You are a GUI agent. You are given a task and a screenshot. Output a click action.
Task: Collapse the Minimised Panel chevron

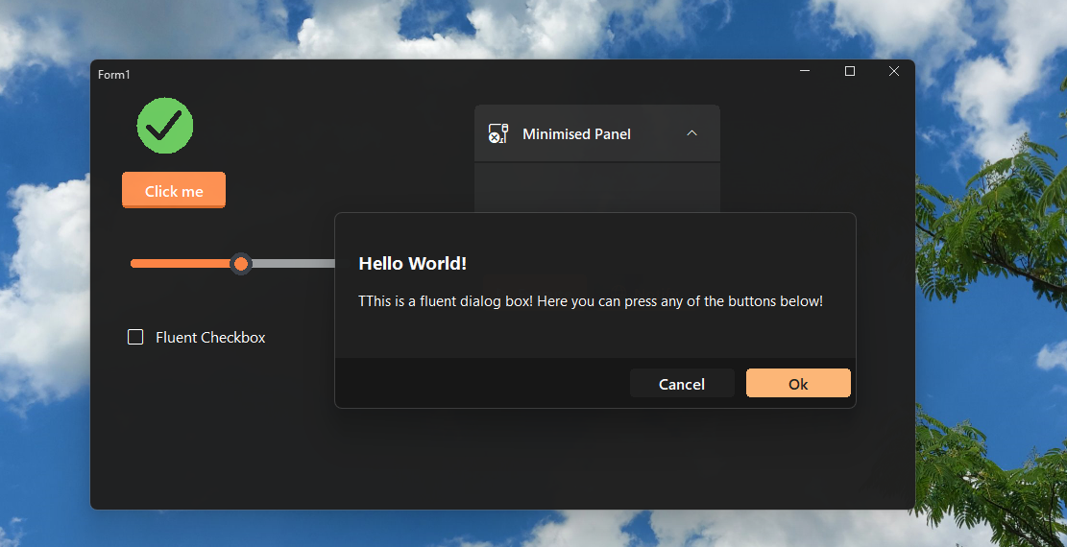(x=692, y=133)
